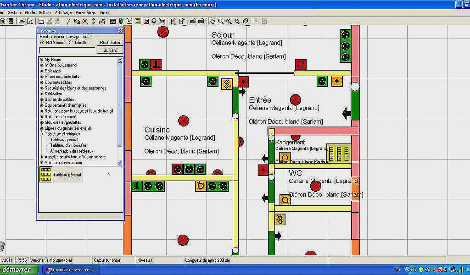
Task: Expand the Courants faibles node
Action: (x=42, y=82)
